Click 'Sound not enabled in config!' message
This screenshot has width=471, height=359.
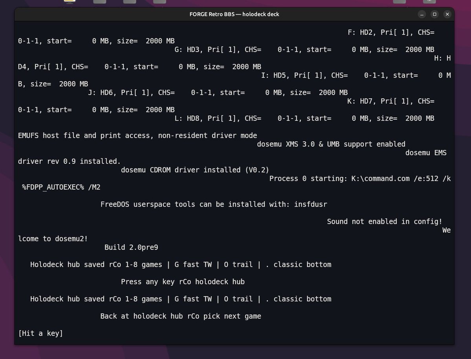pyautogui.click(x=385, y=221)
